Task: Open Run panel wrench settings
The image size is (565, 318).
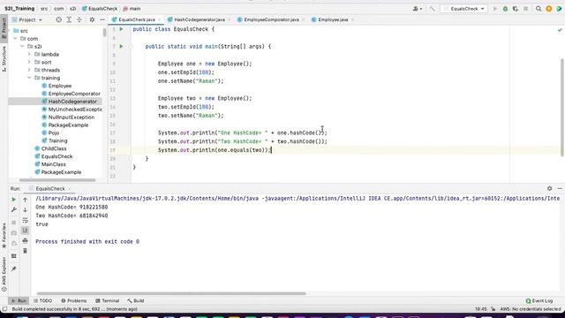Action: 14,209
